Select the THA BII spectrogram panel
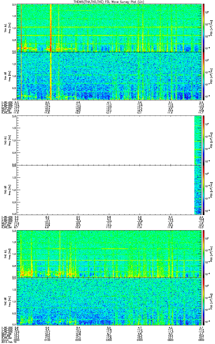The width and height of the screenshot is (215, 344). [x=108, y=75]
